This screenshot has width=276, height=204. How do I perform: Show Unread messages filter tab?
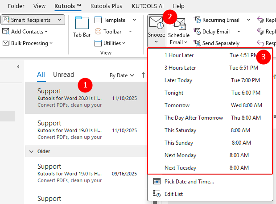(64, 75)
